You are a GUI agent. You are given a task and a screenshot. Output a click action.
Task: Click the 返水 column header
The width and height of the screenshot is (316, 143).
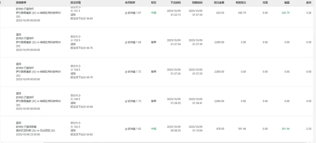pyautogui.click(x=309, y=2)
